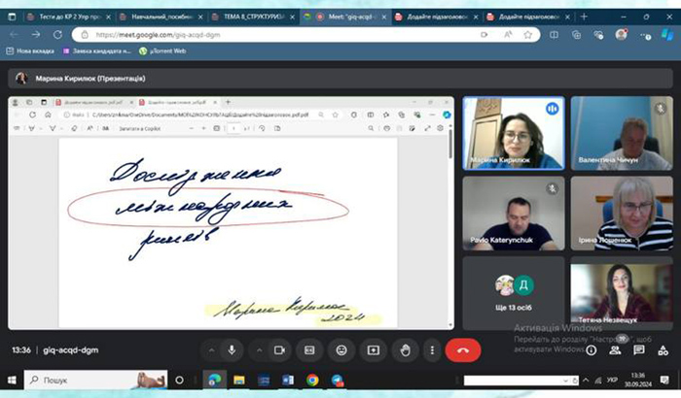Open a new browser tab with plus
681x398 pixels.
(584, 17)
